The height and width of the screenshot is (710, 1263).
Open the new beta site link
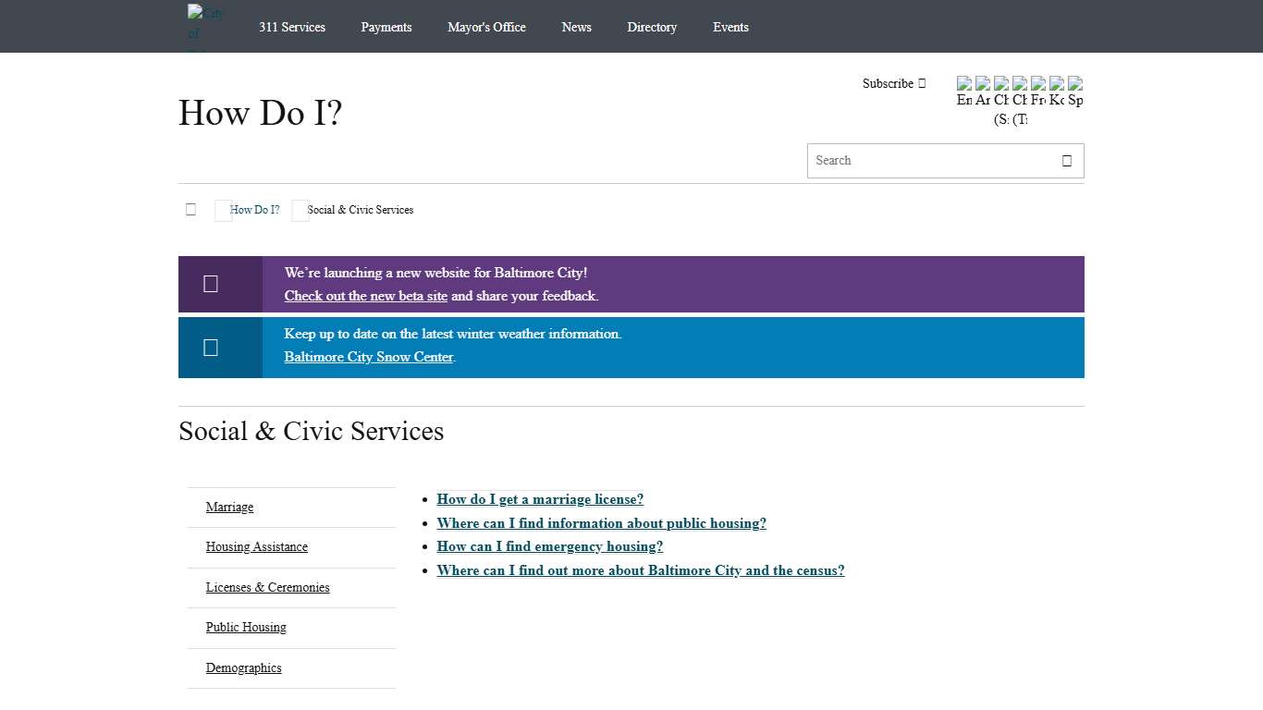point(365,296)
